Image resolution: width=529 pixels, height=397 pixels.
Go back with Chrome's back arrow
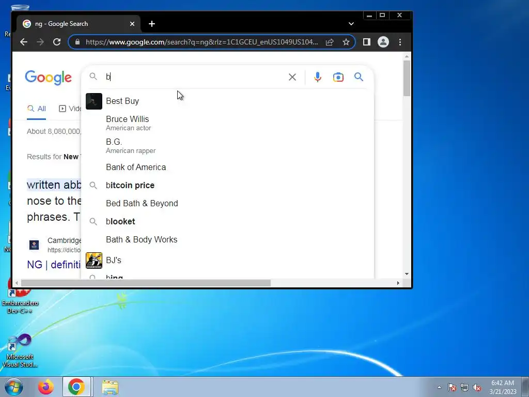tap(24, 42)
